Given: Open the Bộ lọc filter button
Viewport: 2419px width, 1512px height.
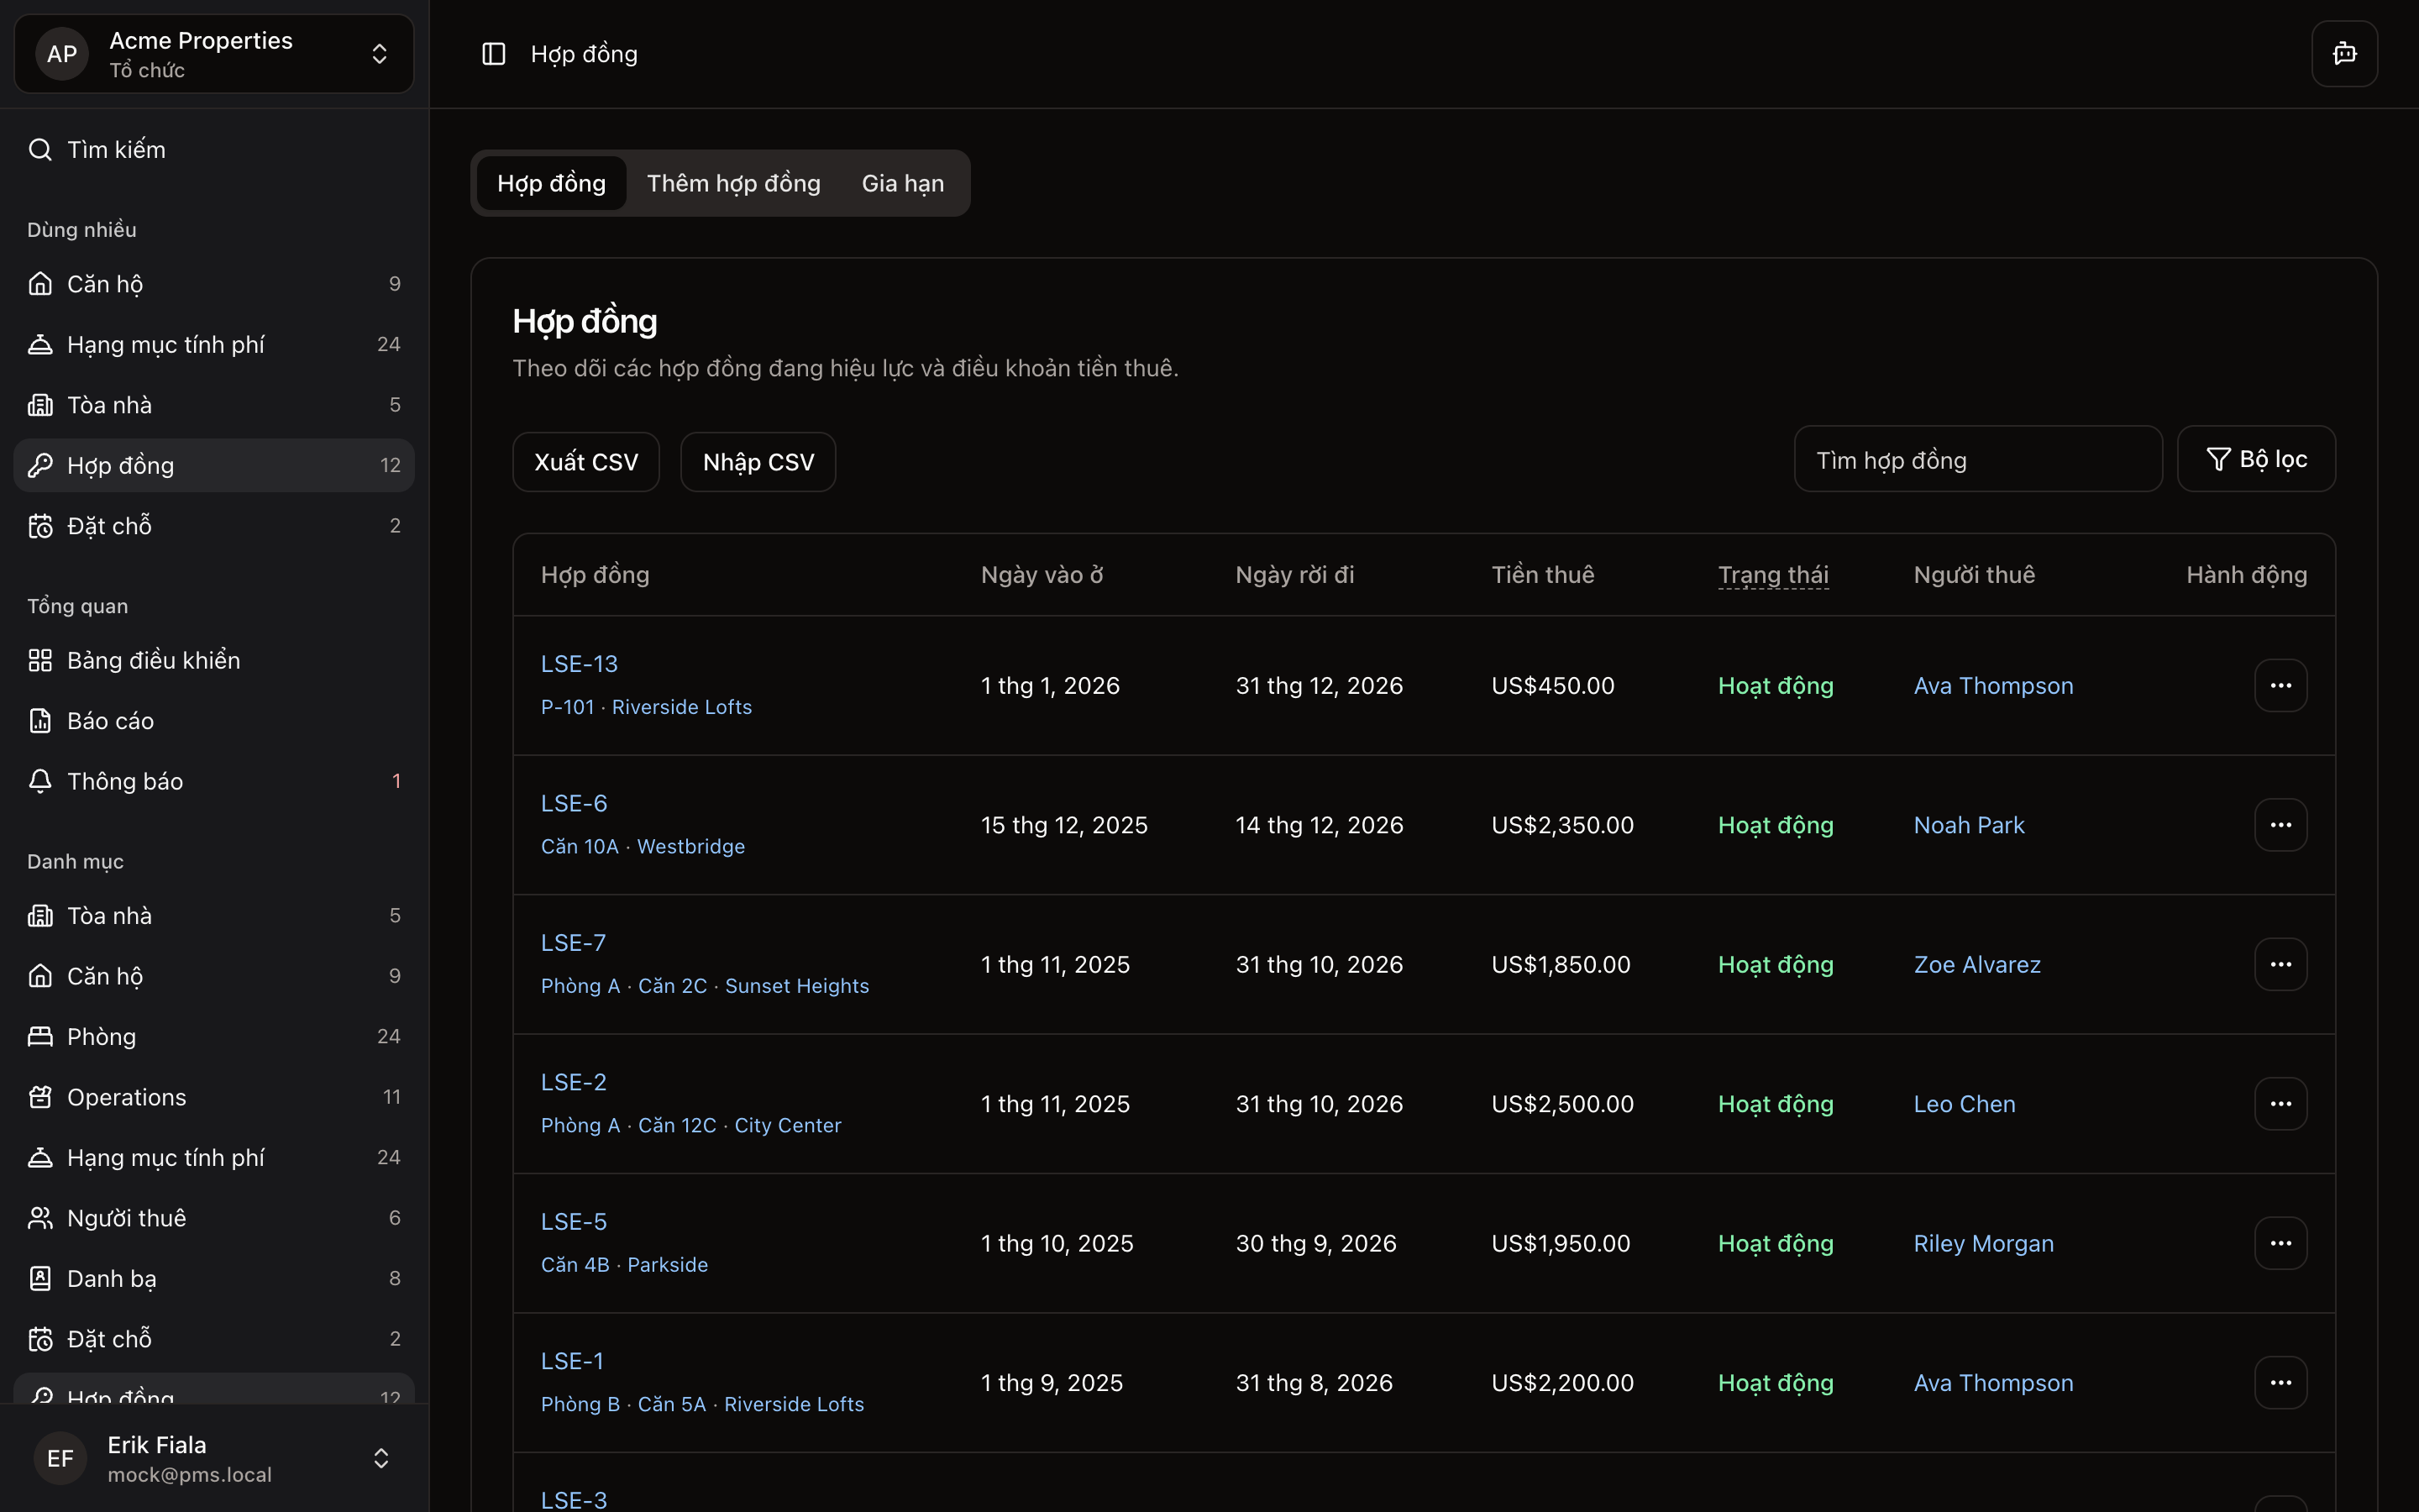Looking at the screenshot, I should [x=2255, y=460].
